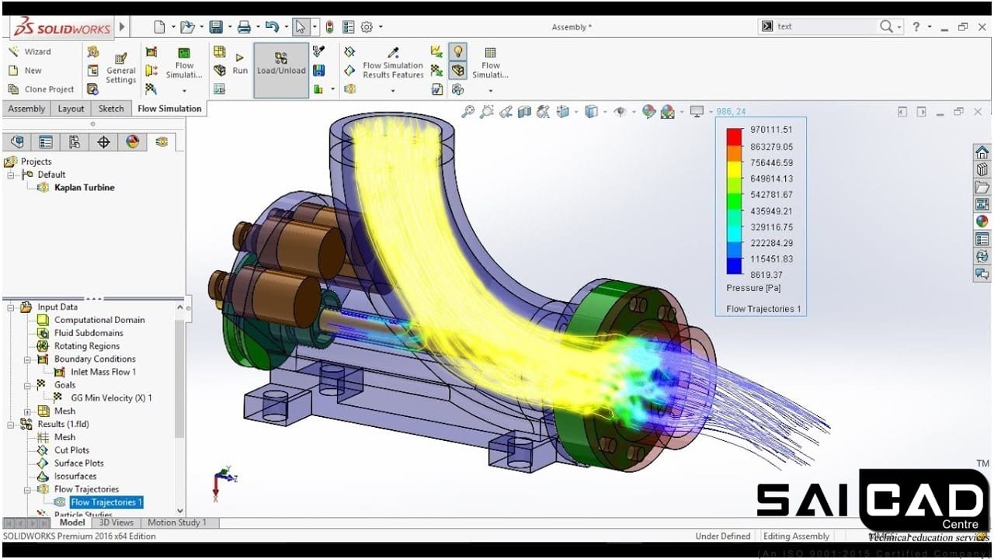Click the Zoom to Area icon

pyautogui.click(x=486, y=112)
